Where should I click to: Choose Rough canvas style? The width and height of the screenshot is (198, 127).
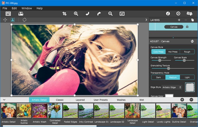[x=187, y=52]
